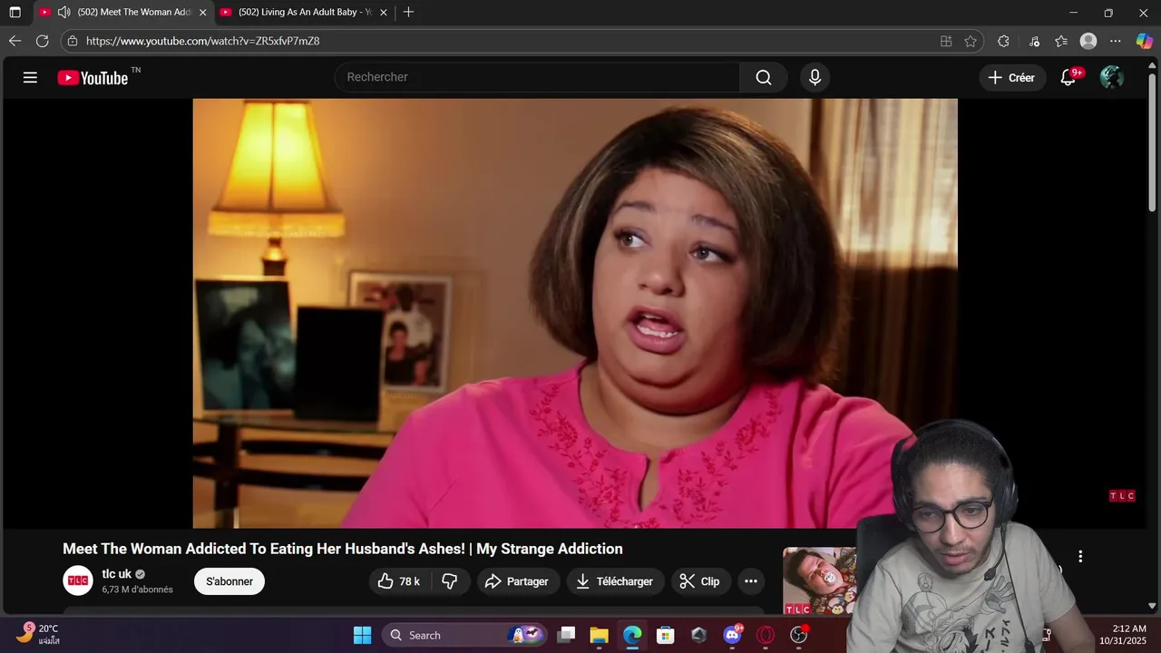Go back with browser back arrow

tap(15, 41)
